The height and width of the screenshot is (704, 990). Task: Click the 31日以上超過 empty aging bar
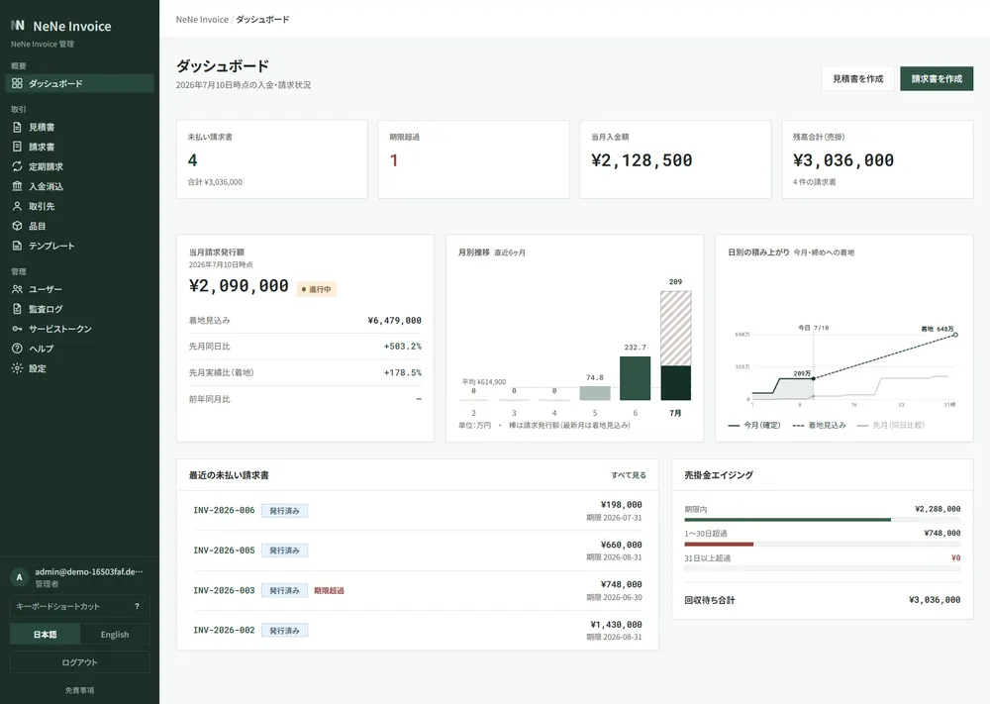(822, 568)
